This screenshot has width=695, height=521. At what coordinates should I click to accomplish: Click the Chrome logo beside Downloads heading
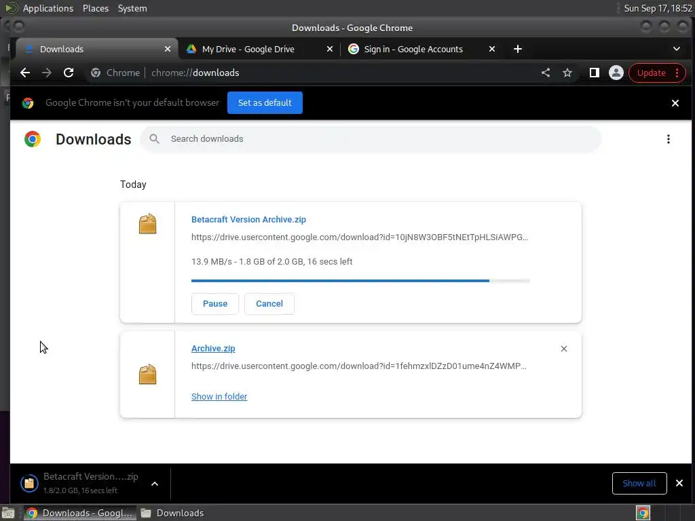point(33,139)
